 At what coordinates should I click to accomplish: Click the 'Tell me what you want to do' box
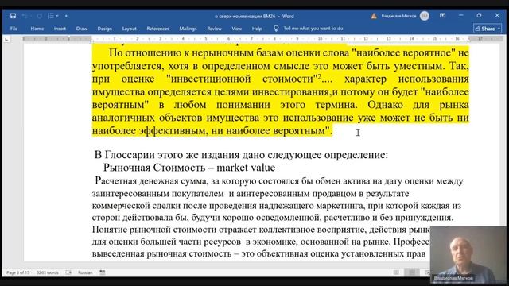(x=313, y=29)
